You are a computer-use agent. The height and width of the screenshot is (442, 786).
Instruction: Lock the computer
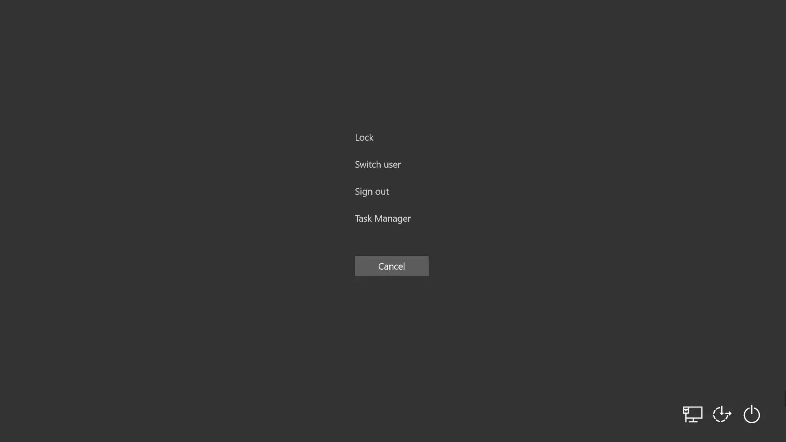(364, 138)
